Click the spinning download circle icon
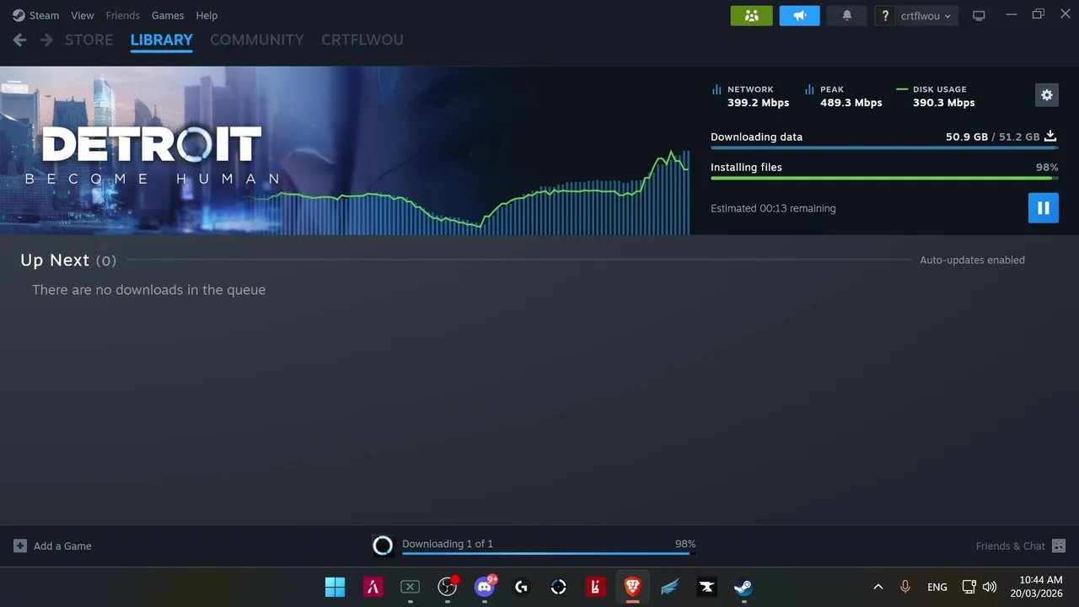This screenshot has height=607, width=1079. click(383, 545)
